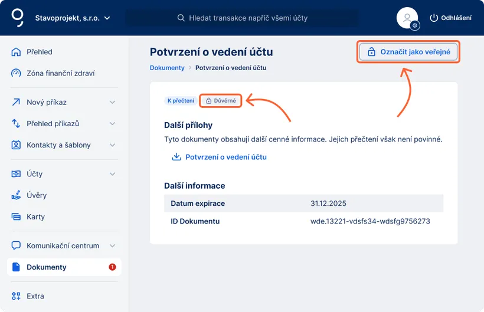Open Komunikační centrum menu item
Viewport: 484px width, 312px height.
[64, 246]
